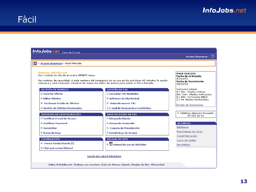Screen dimensions: 256x192
Task: Open Gestionar Estado de Ofertas
Action: pos(61,103)
